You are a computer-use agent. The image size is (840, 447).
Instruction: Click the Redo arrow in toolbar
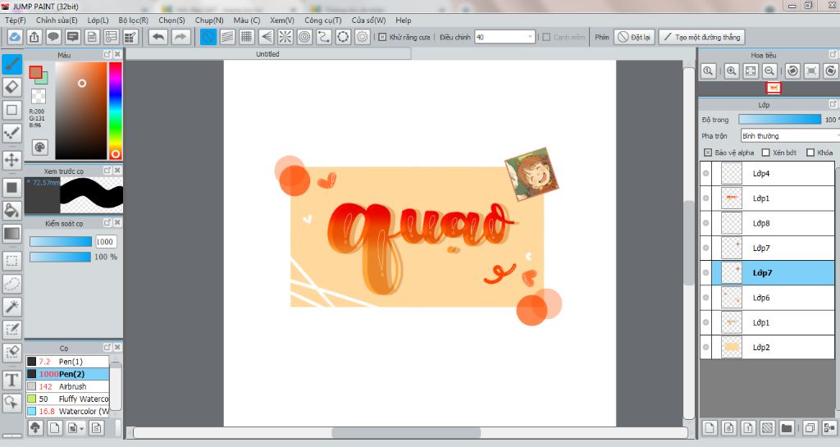tap(180, 37)
